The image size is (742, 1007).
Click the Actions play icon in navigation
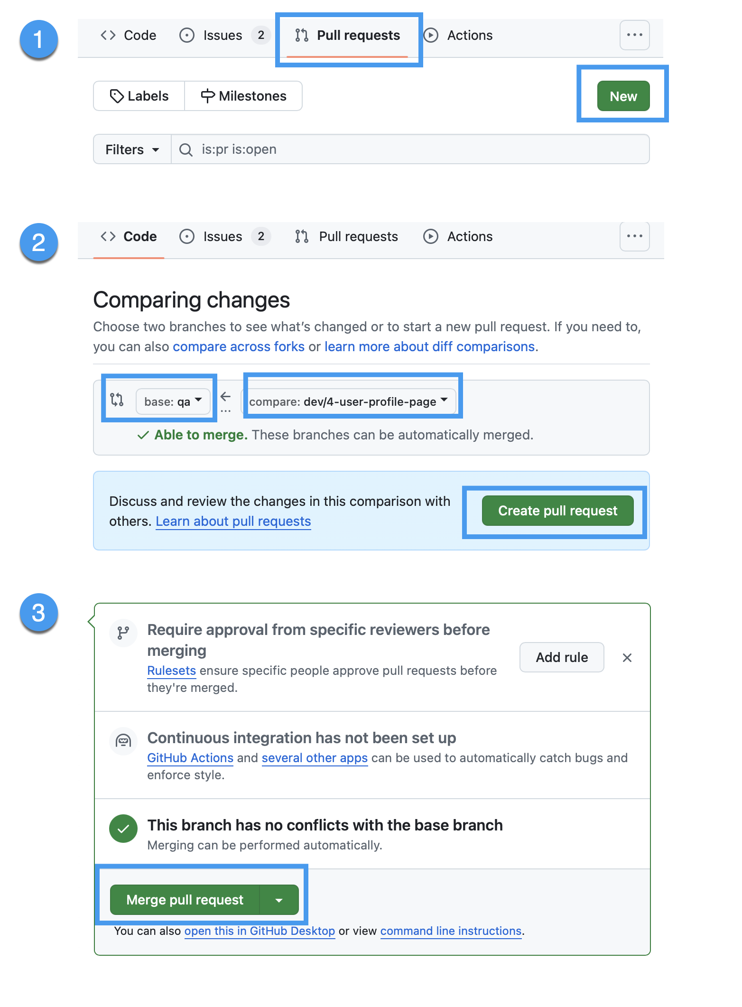(x=432, y=35)
